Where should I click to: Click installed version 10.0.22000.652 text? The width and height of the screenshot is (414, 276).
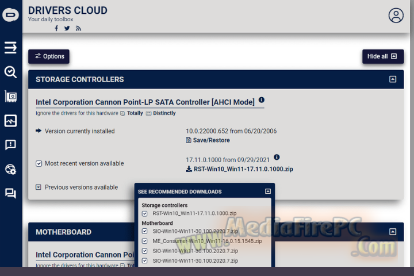[231, 131]
